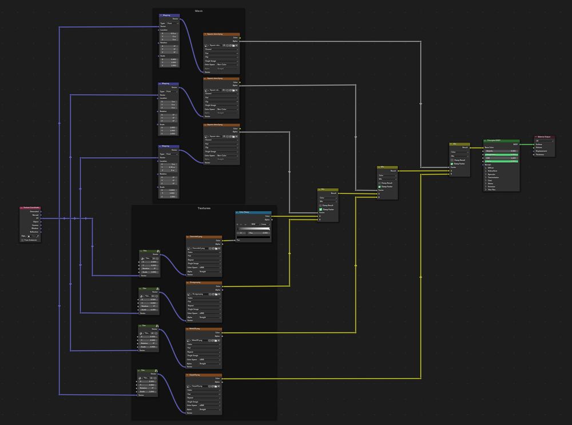Click BSDF output socket on Principled BSDF
This screenshot has height=425, width=572.
(x=520, y=144)
